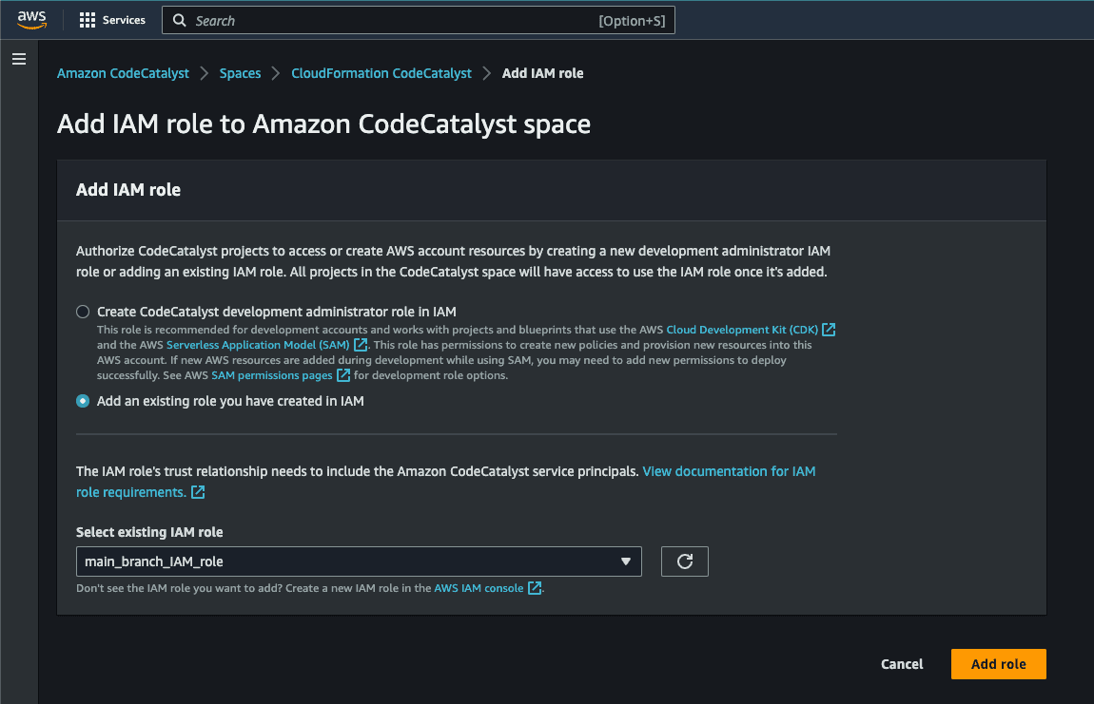This screenshot has width=1094, height=704.
Task: Open CloudFormation CodeCatalyst breadcrumb
Action: coord(381,73)
